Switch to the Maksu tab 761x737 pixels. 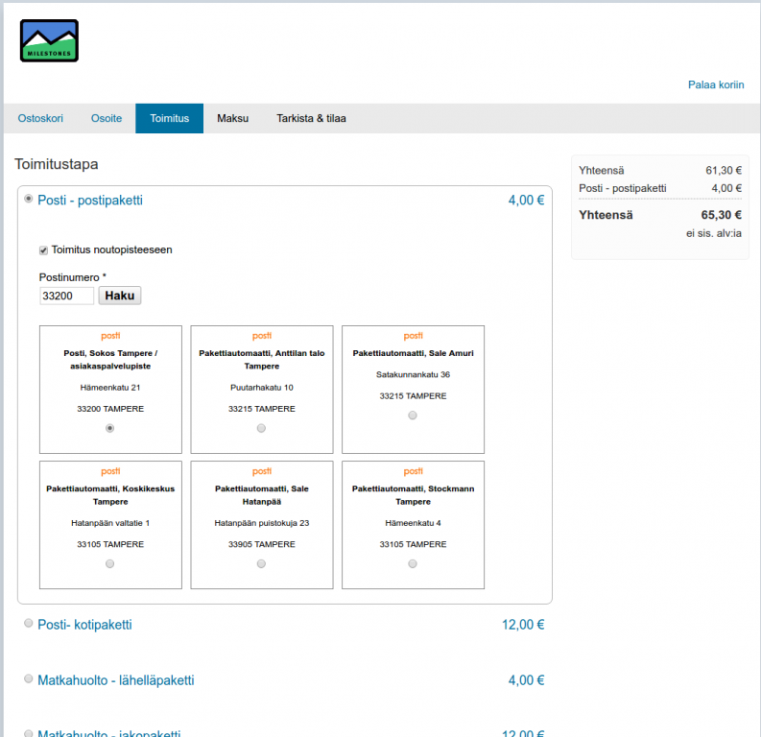[x=233, y=118]
